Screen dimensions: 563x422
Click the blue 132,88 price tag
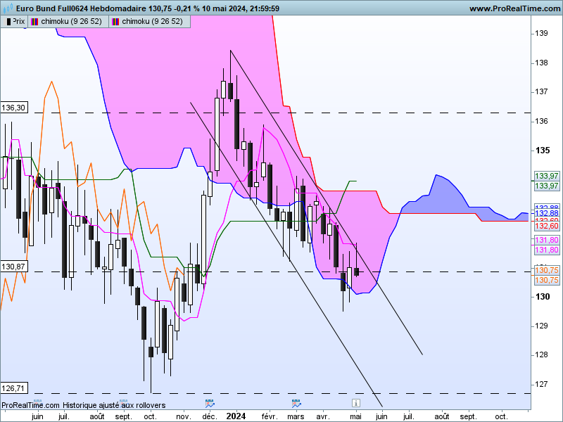(x=547, y=213)
